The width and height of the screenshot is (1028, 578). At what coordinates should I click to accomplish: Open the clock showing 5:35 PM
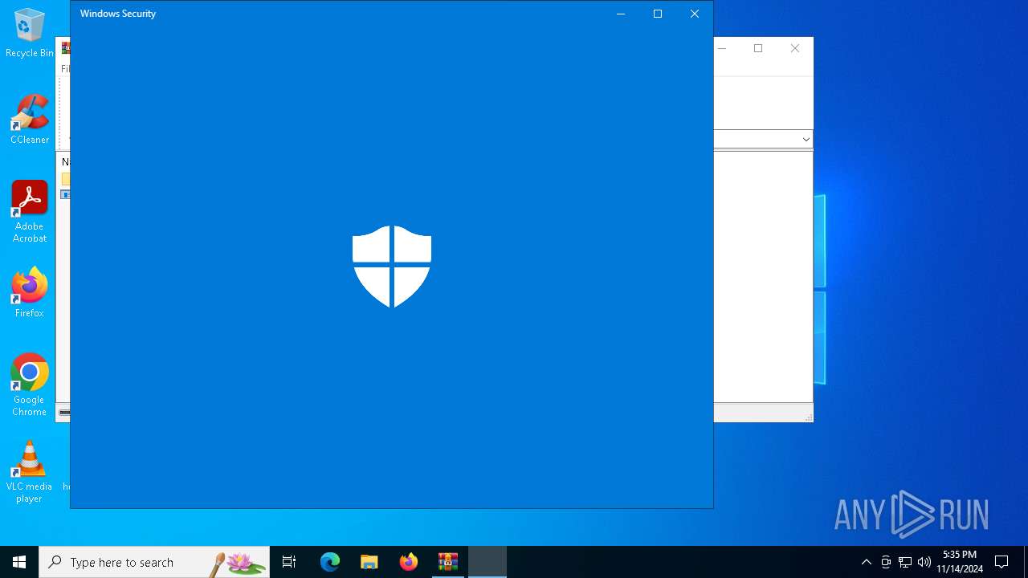tap(960, 562)
